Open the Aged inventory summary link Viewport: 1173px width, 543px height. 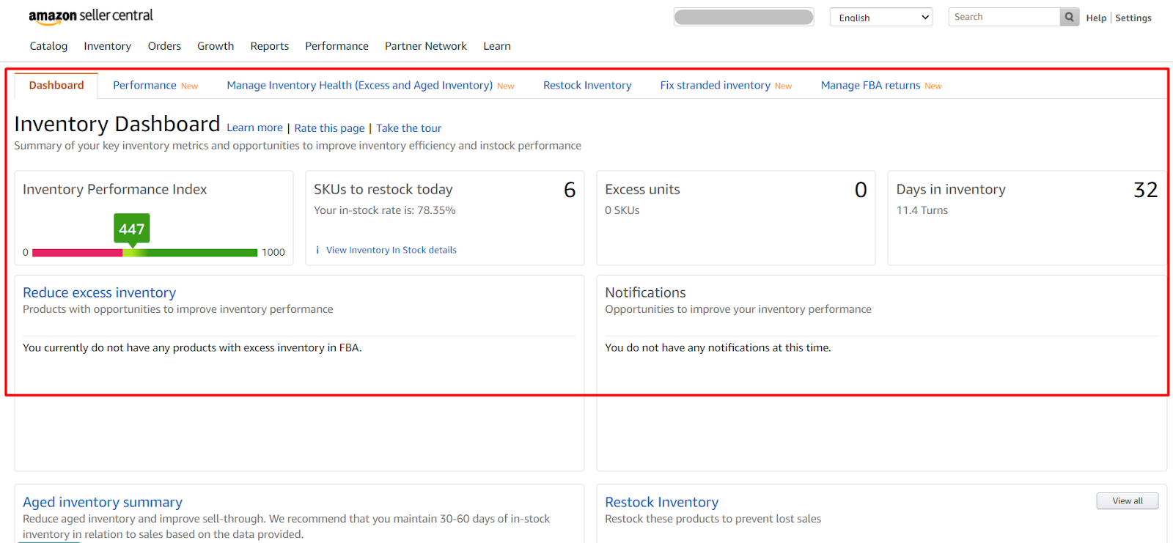point(103,502)
